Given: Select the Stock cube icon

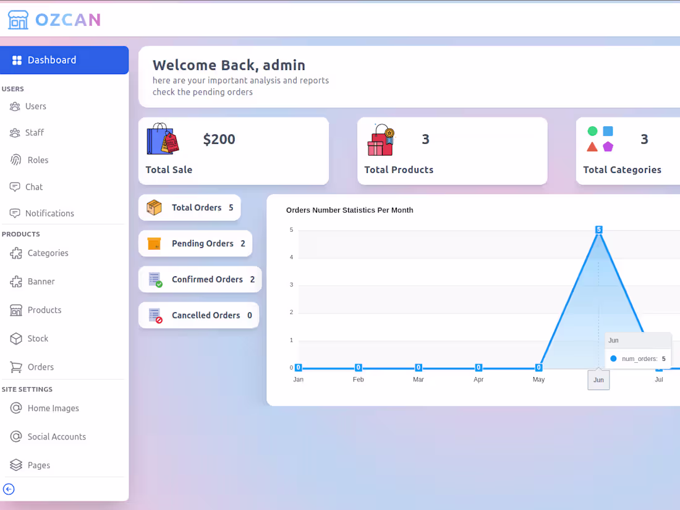Looking at the screenshot, I should pyautogui.click(x=15, y=338).
